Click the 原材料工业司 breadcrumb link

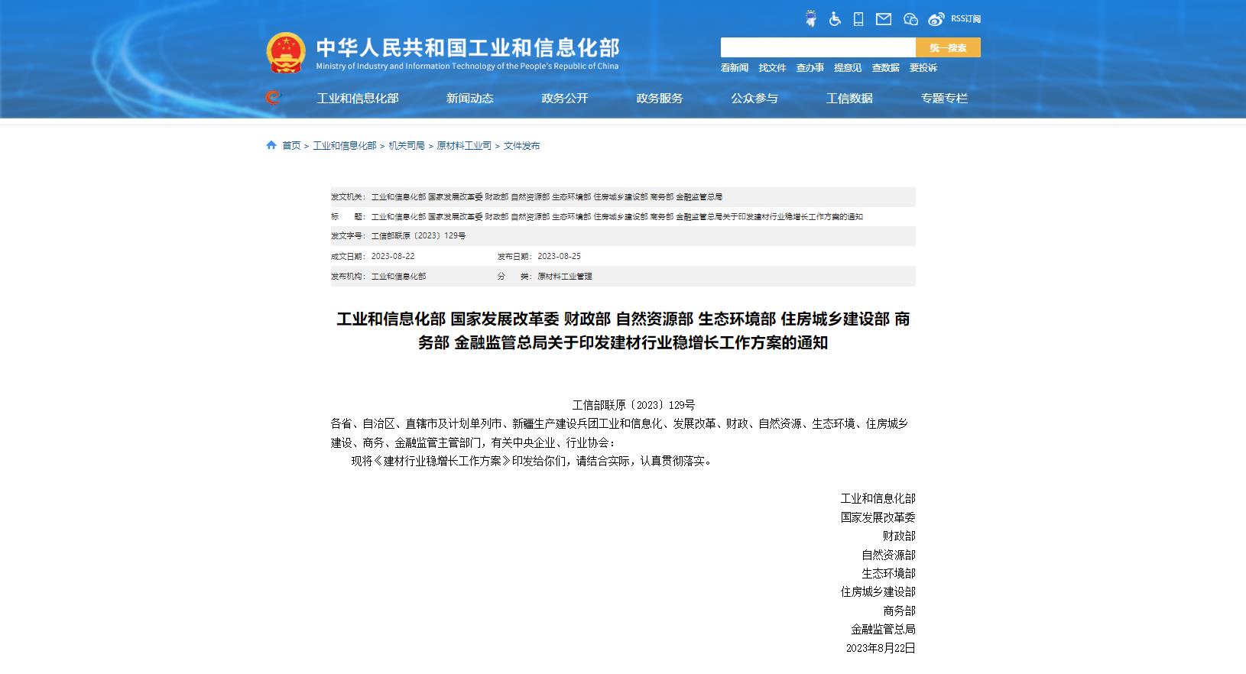coord(464,146)
